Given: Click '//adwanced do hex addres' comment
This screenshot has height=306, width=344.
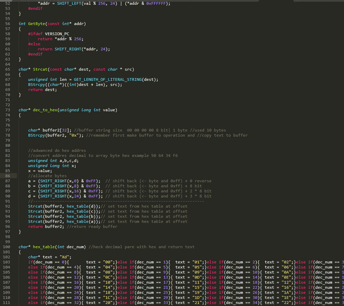Looking at the screenshot, I should click(57, 151).
